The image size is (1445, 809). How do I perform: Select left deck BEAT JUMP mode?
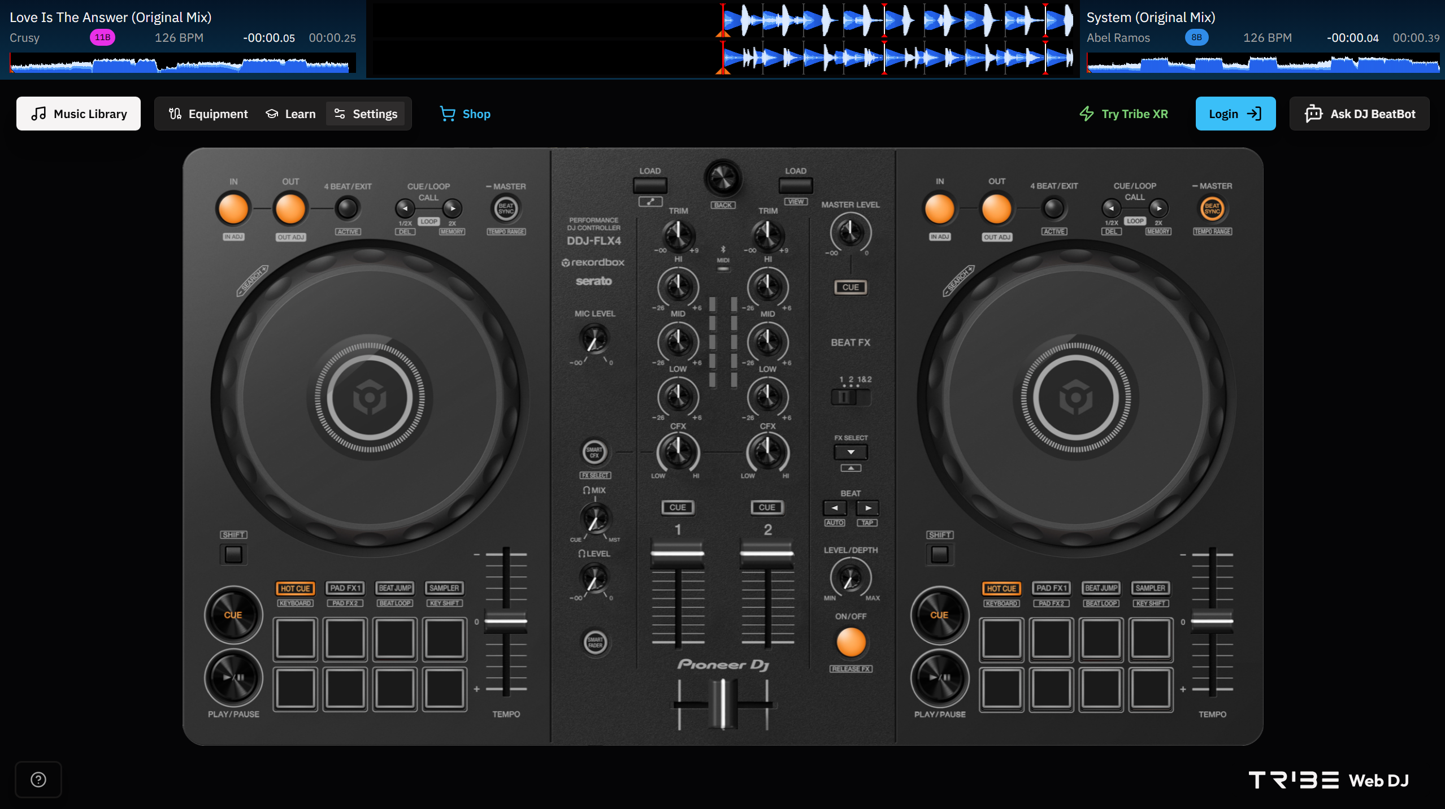395,588
